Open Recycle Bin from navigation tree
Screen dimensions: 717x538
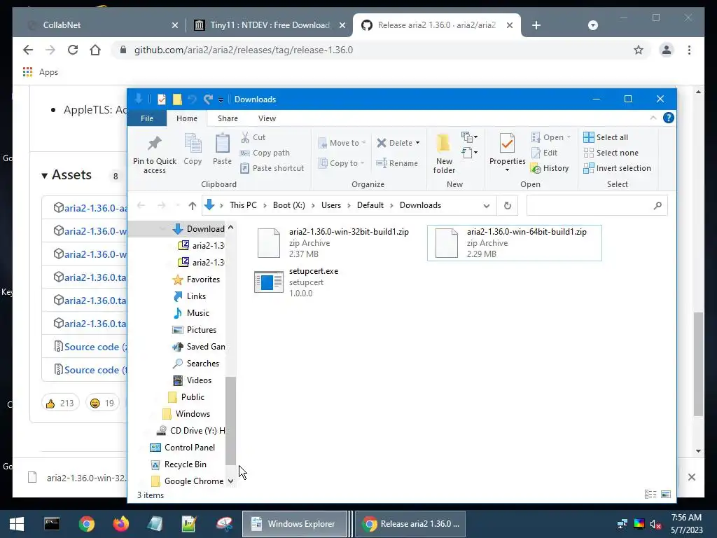point(179,464)
